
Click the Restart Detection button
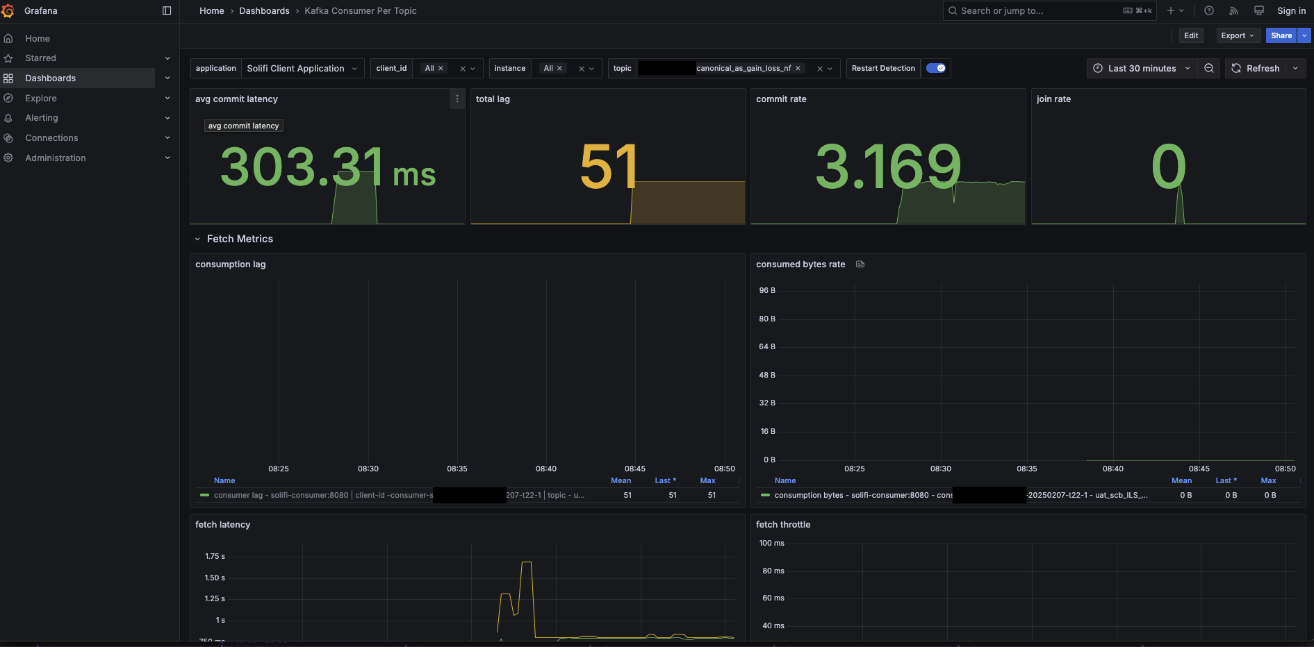882,68
